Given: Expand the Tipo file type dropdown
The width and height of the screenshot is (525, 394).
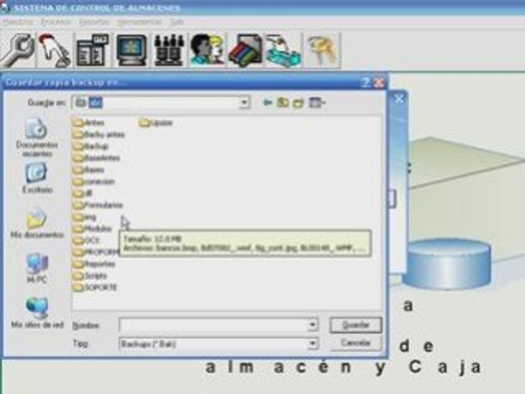Looking at the screenshot, I should 312,344.
